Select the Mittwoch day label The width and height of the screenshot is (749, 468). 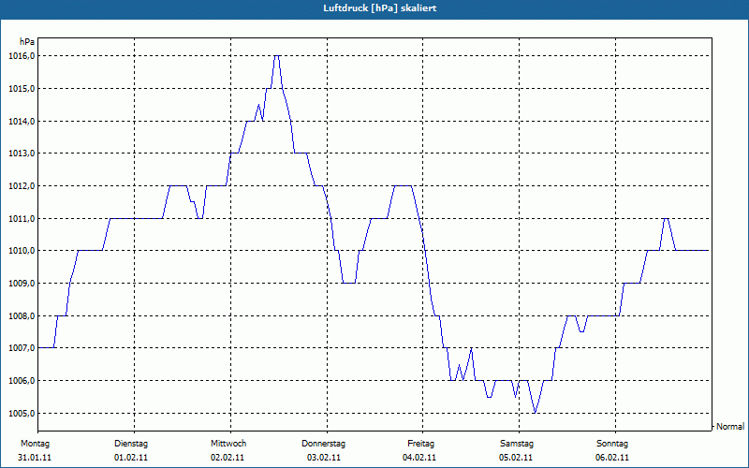pyautogui.click(x=228, y=444)
